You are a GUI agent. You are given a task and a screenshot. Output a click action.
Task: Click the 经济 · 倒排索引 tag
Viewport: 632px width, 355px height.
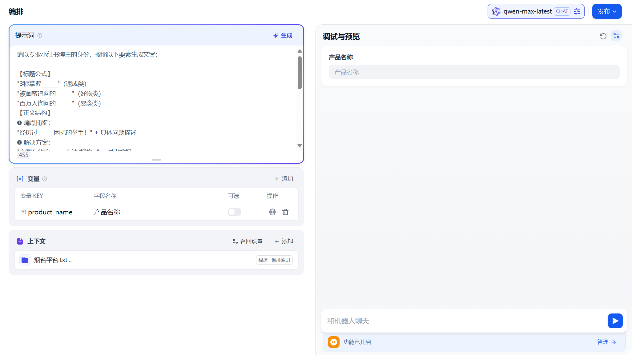(x=274, y=260)
